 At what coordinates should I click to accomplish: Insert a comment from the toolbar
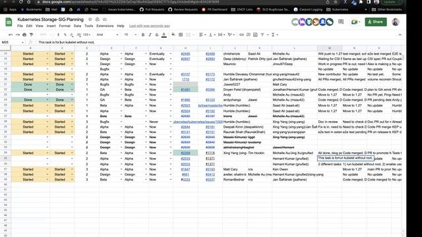point(249,35)
